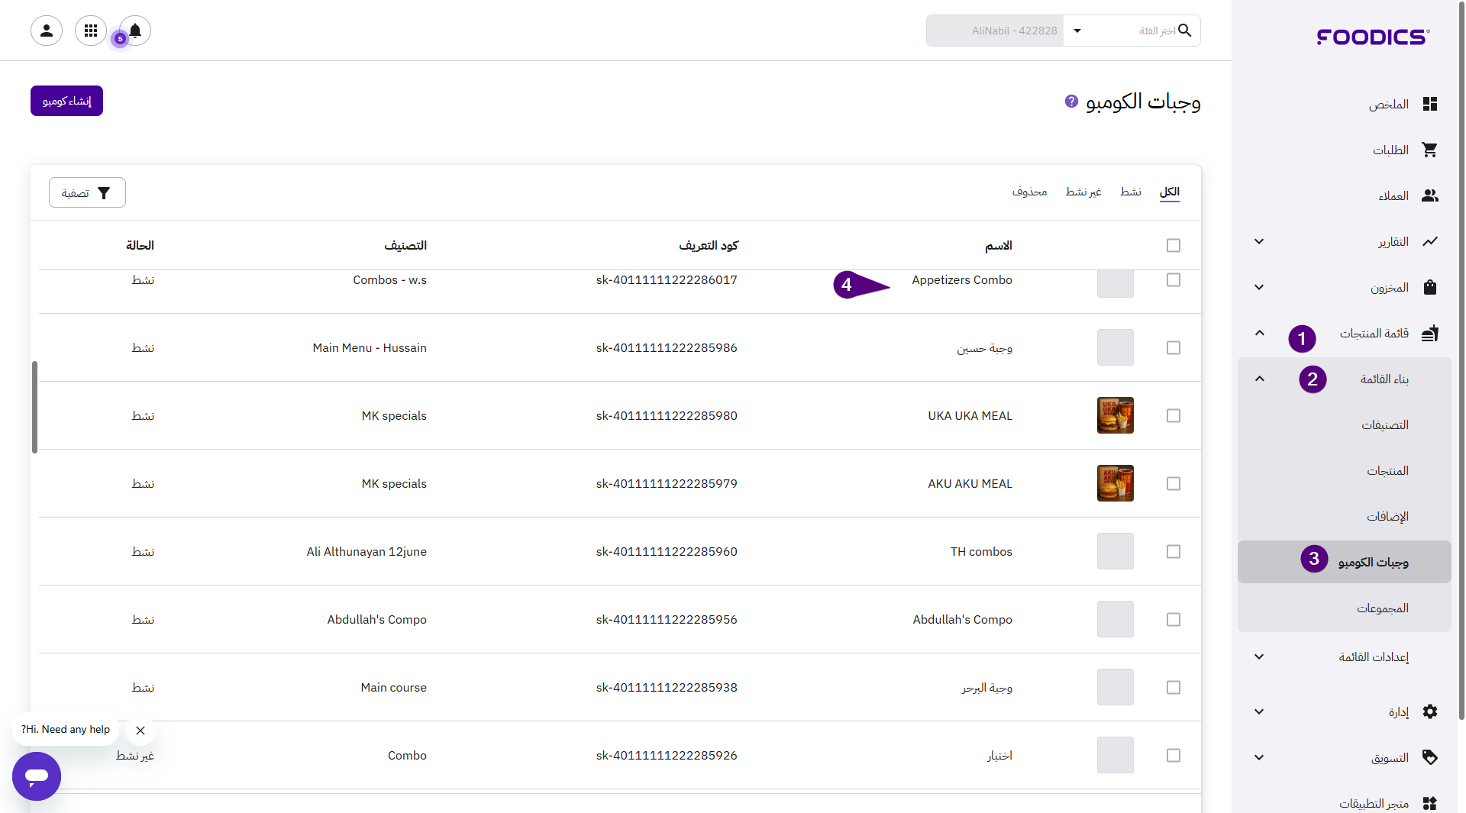Expand the Reports section chevron in sidebar
Image resolution: width=1466 pixels, height=813 pixels.
tap(1259, 242)
